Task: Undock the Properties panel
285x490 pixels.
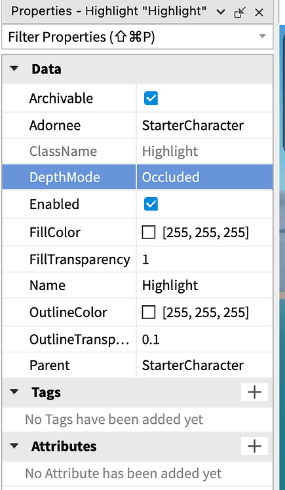Action: point(240,12)
